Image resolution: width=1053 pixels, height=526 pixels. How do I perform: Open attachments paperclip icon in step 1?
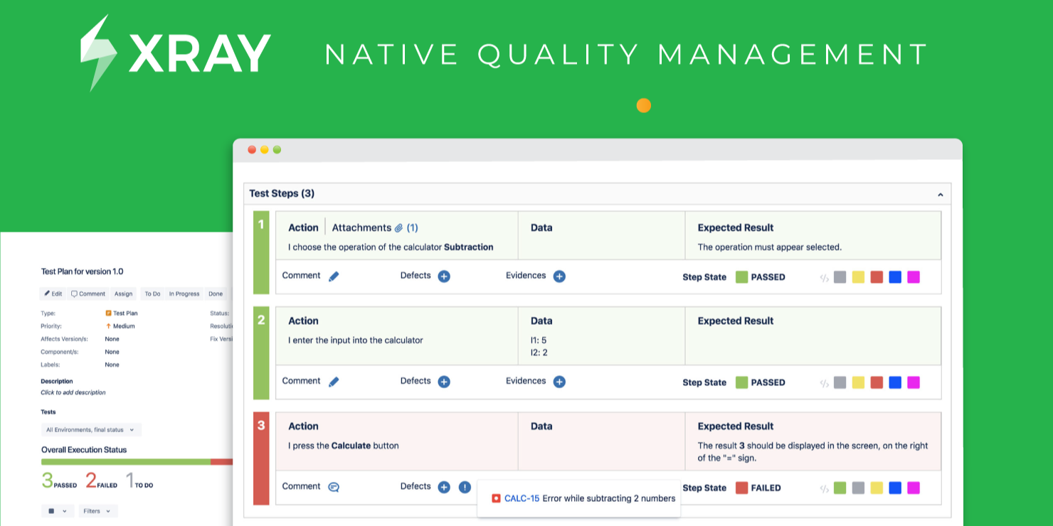[x=399, y=228]
